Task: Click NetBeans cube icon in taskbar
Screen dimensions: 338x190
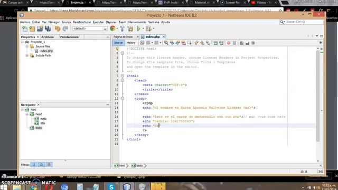Action: (x=127, y=186)
